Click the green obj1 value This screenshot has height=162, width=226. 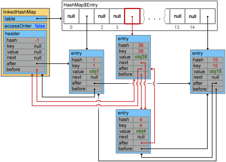tap(94, 71)
